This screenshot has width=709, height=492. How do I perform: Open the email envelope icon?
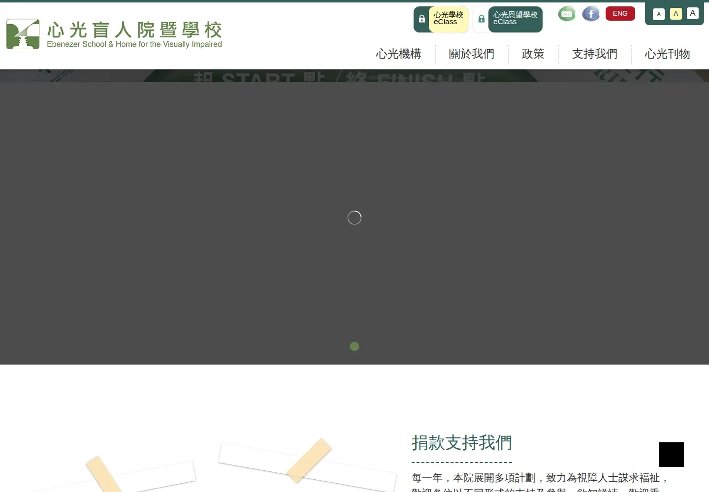pos(567,14)
